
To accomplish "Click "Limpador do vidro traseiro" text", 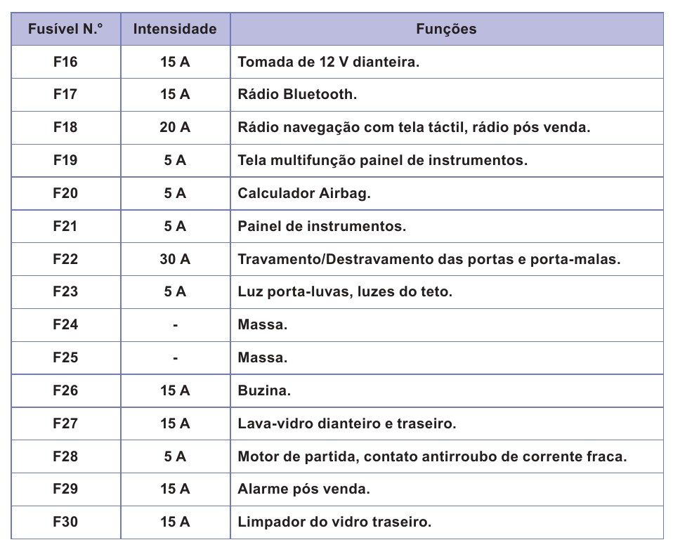I will 334,522.
